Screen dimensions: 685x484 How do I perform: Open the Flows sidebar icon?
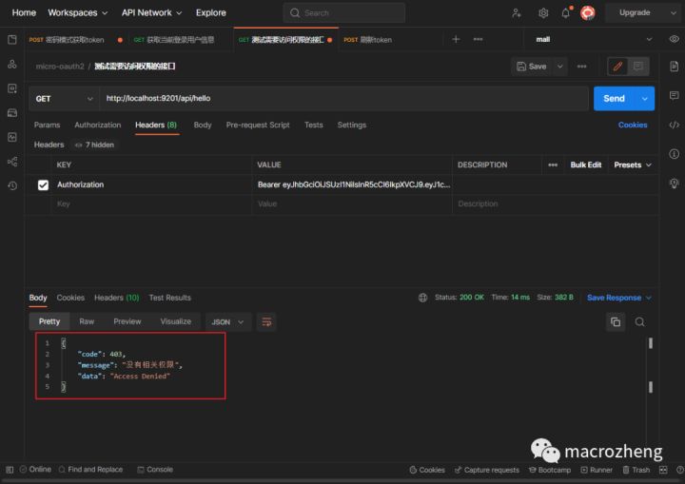click(x=12, y=162)
